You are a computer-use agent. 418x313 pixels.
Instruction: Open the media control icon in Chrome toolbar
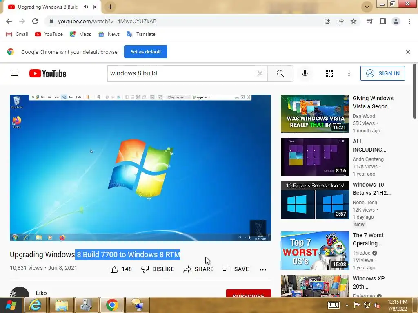pos(370,21)
